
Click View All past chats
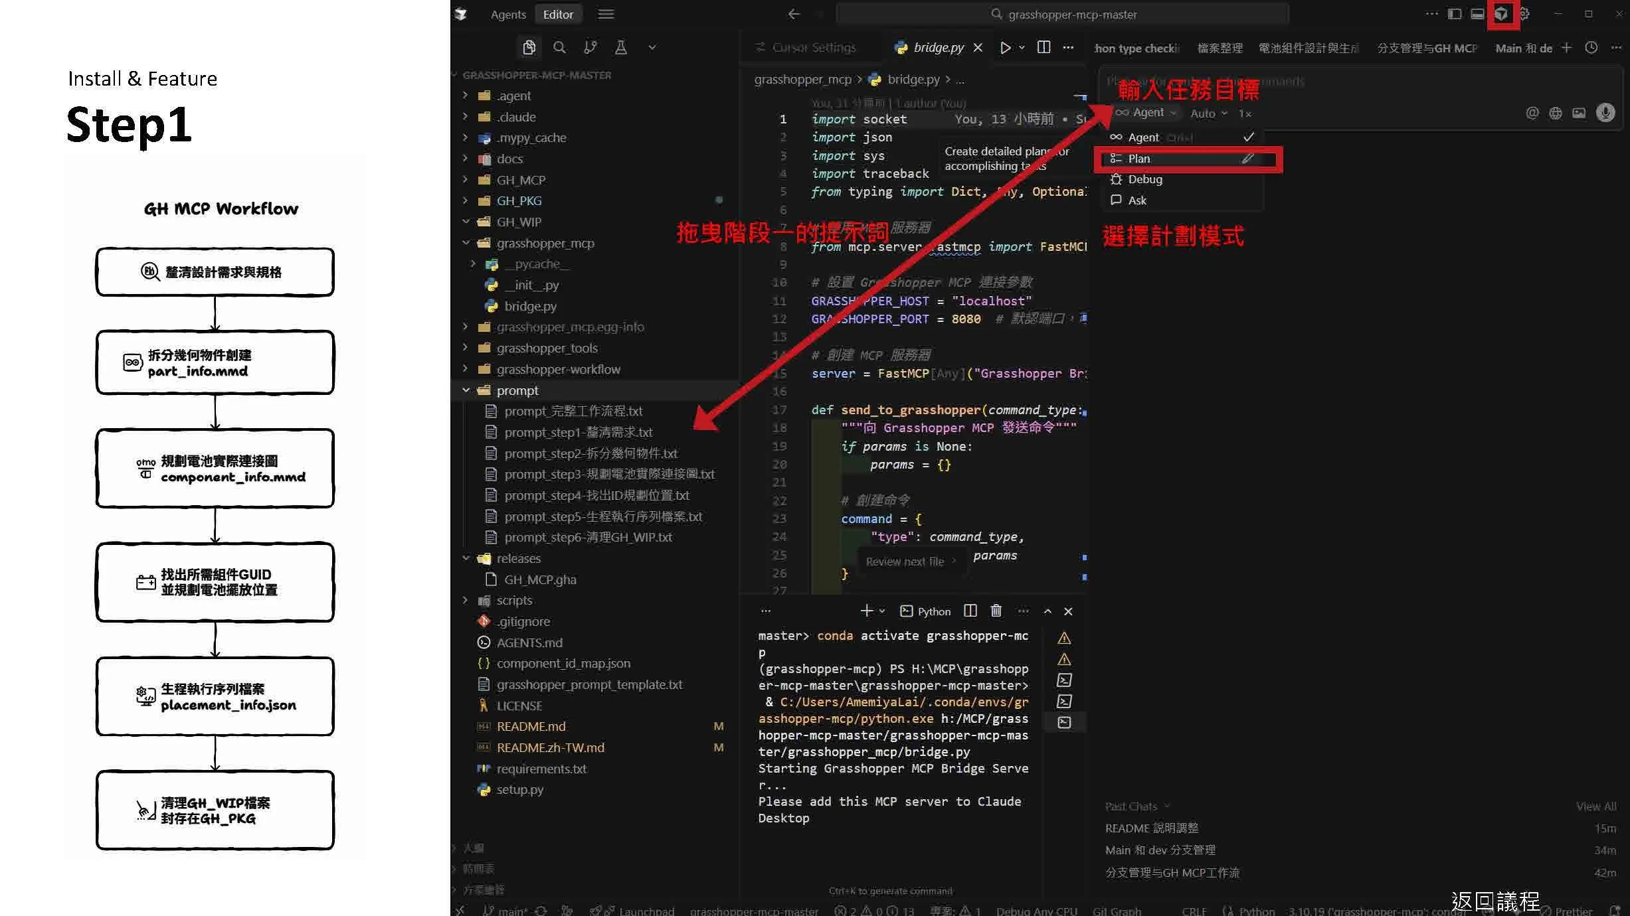[1595, 806]
